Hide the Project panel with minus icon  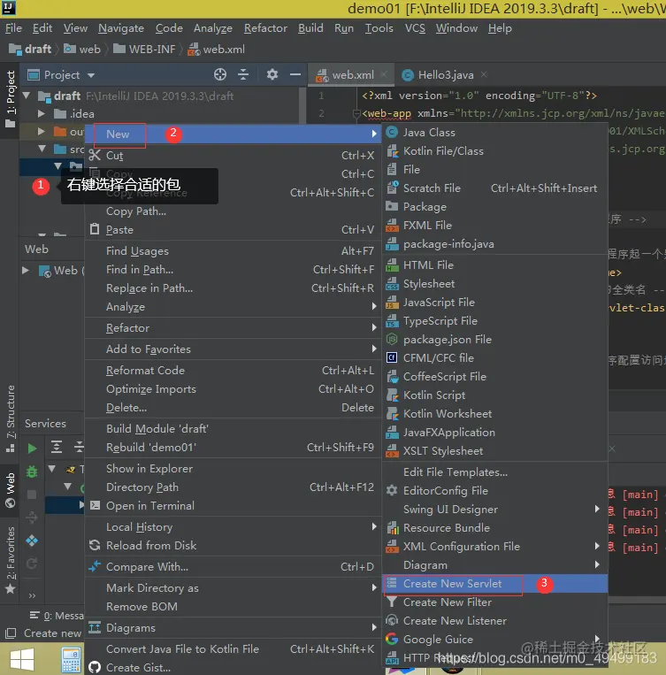[x=295, y=74]
